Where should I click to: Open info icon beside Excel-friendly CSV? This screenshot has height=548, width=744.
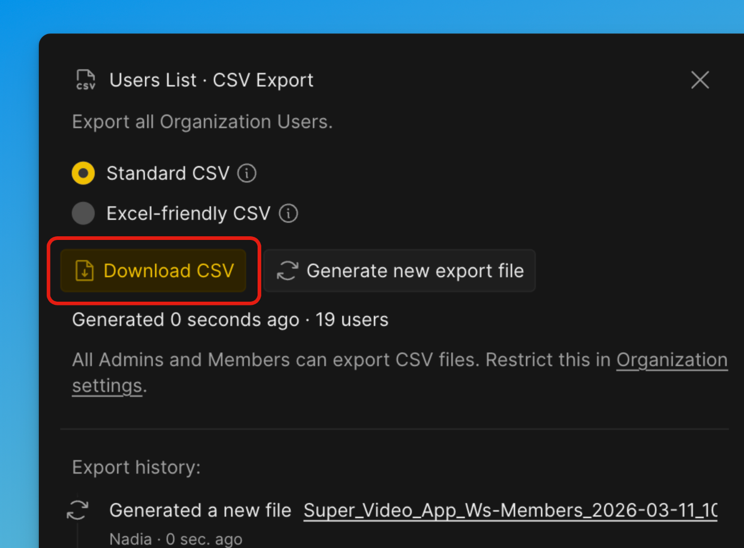point(288,213)
